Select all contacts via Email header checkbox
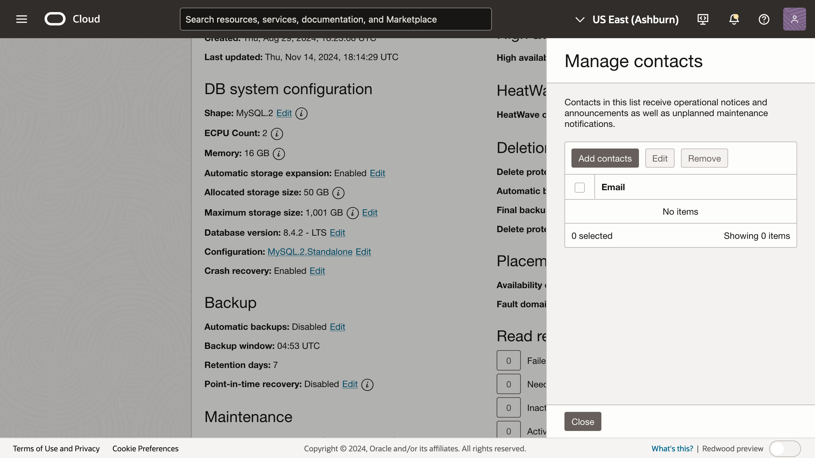Screen dimensions: 815x458 pyautogui.click(x=579, y=187)
